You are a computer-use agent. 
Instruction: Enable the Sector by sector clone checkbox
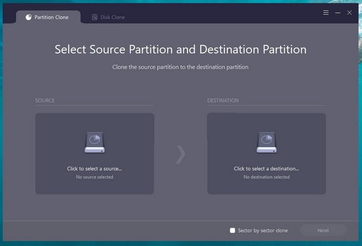pos(232,230)
